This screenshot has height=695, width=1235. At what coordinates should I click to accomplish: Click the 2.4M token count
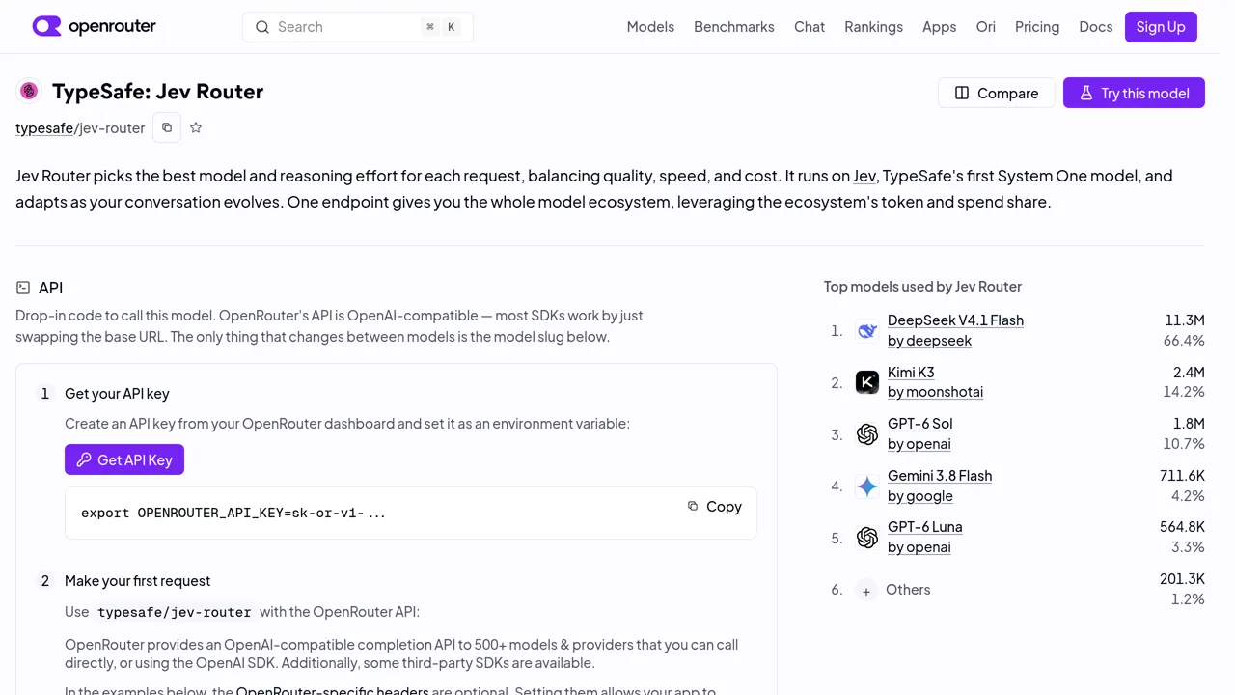click(x=1189, y=373)
